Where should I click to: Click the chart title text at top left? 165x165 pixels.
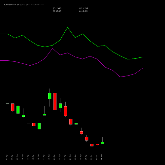click(x=24, y=5)
